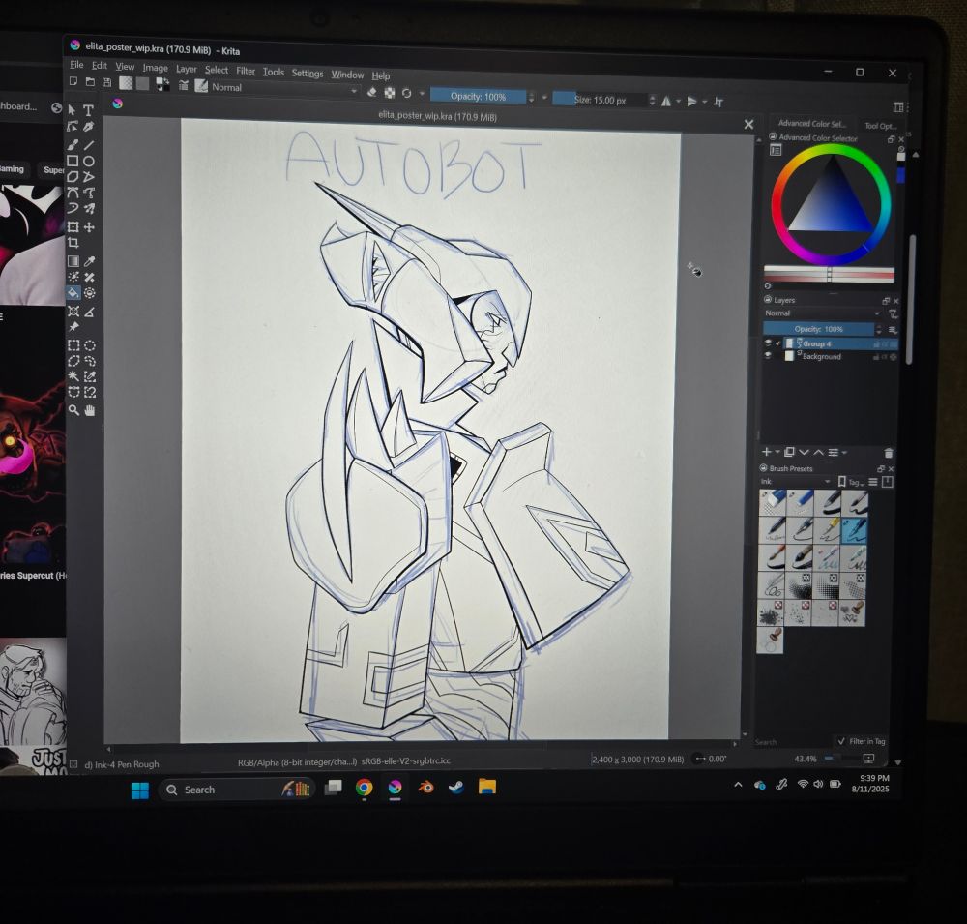Open horizontal mirror options dropdown arrow

click(678, 102)
